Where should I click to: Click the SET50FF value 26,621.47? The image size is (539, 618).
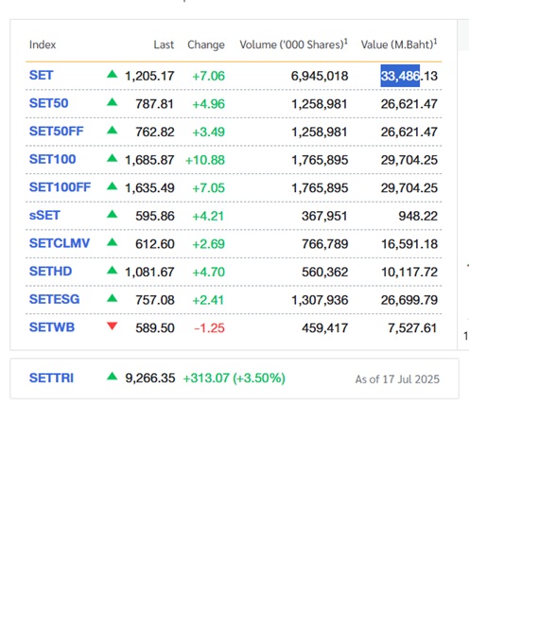coord(409,132)
